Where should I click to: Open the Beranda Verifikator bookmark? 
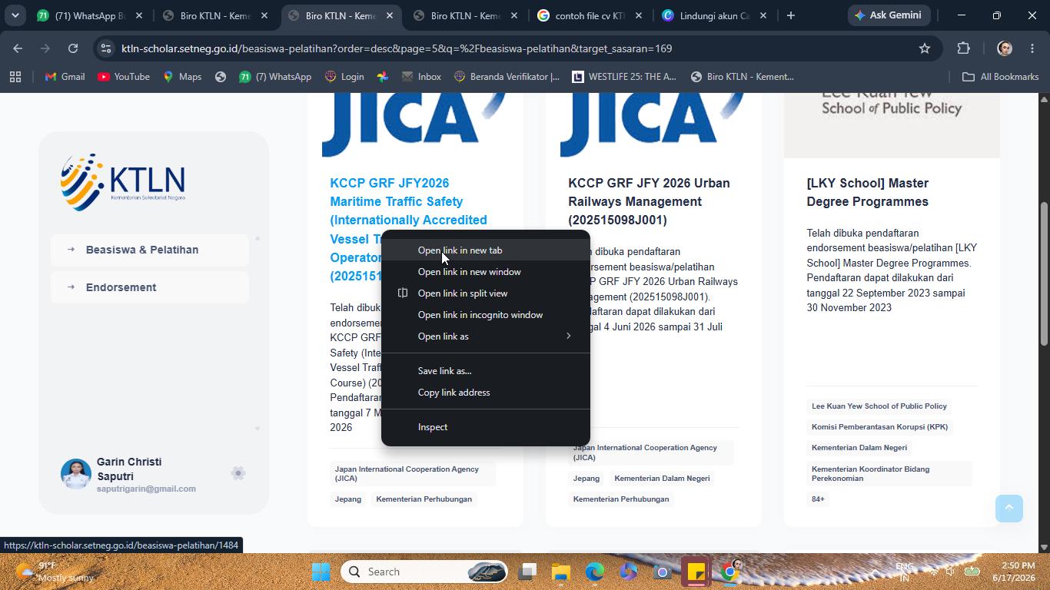click(507, 77)
